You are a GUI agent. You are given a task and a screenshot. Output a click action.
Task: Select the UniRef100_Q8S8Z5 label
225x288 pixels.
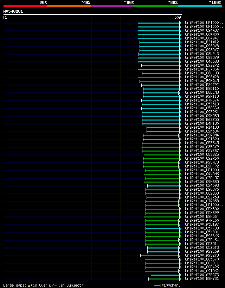click(x=202, y=154)
